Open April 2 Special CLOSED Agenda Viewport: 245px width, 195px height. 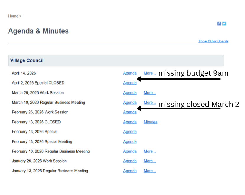pyautogui.click(x=130, y=83)
